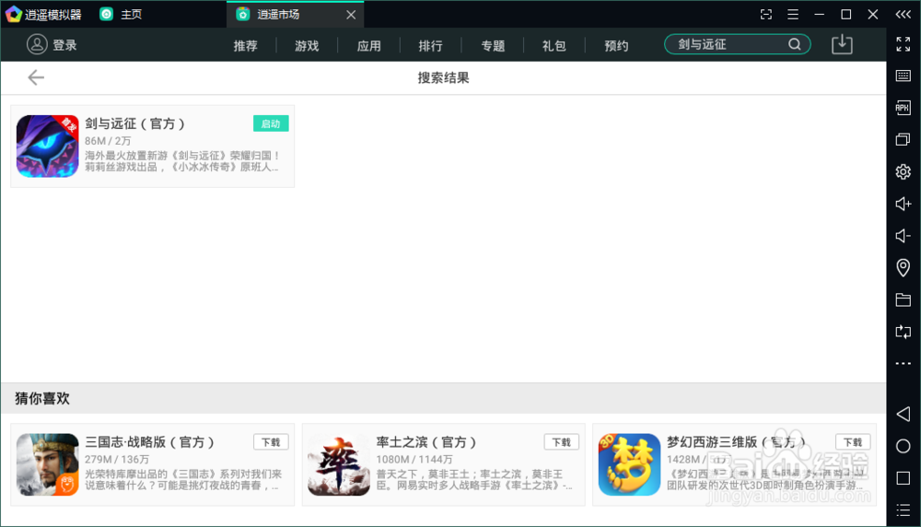Decrease volume with the speaker minus icon
This screenshot has height=527, width=921.
coord(903,236)
